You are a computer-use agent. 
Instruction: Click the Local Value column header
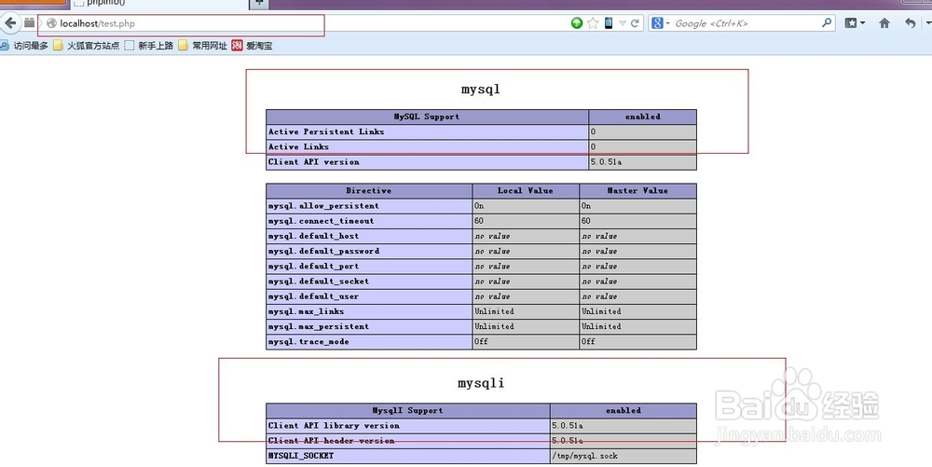pos(526,191)
